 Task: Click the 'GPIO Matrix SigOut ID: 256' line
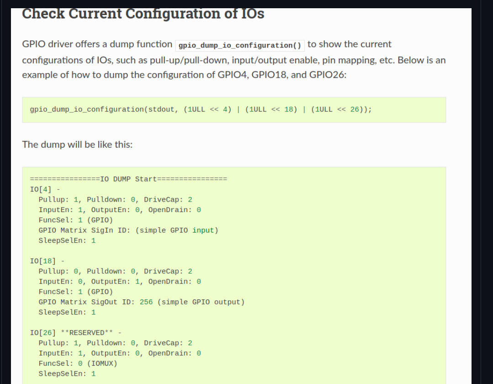click(x=142, y=302)
